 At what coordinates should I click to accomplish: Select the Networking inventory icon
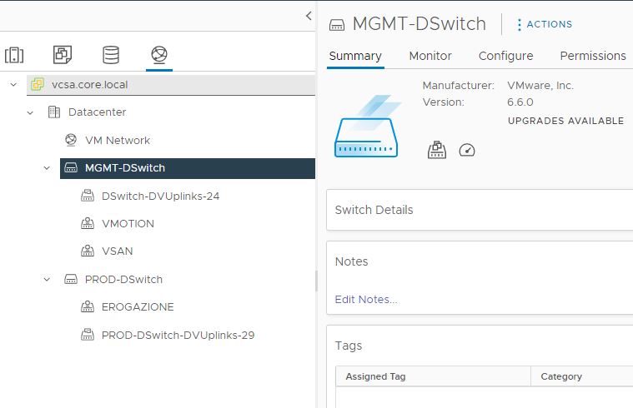click(x=159, y=54)
